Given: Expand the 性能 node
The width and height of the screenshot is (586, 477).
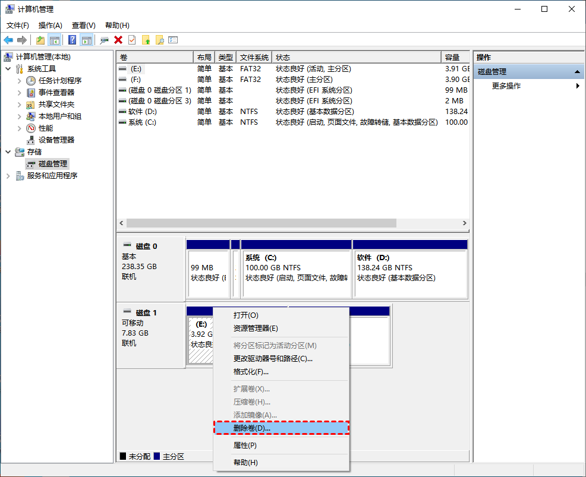Looking at the screenshot, I should 20,128.
